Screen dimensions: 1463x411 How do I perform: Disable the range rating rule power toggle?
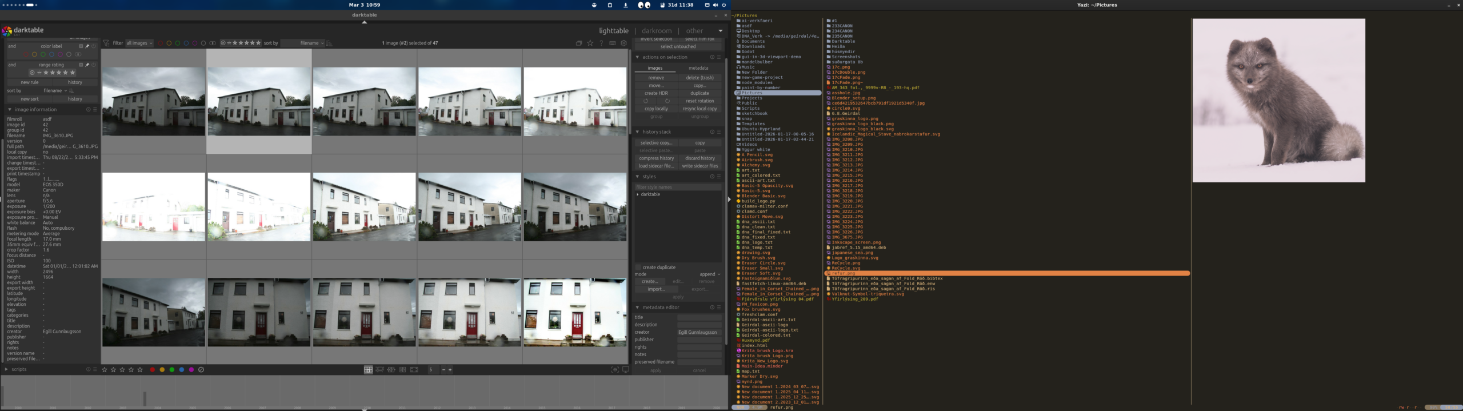(94, 65)
